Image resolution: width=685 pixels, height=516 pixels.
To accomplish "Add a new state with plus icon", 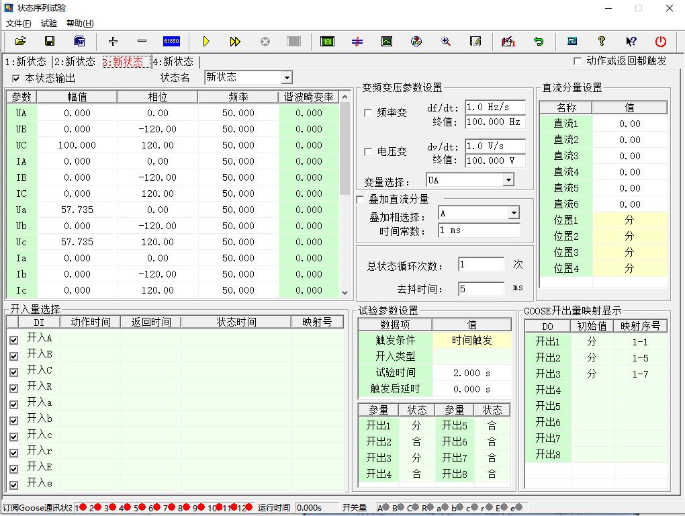I will coord(113,42).
